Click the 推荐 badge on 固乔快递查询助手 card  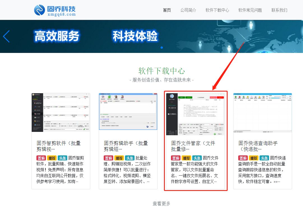[253, 158]
